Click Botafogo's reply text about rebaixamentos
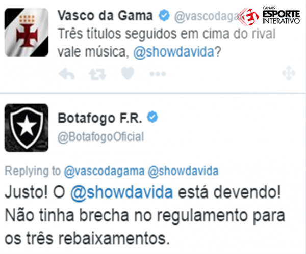Image resolution: width=306 pixels, height=254 pixels. [x=145, y=215]
